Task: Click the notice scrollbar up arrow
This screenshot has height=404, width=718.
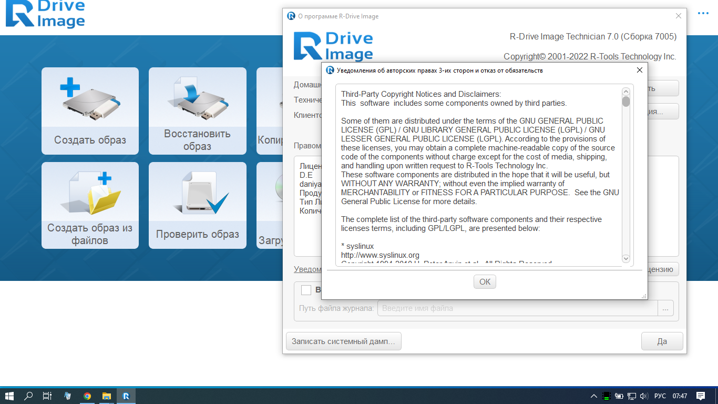Action: (626, 92)
